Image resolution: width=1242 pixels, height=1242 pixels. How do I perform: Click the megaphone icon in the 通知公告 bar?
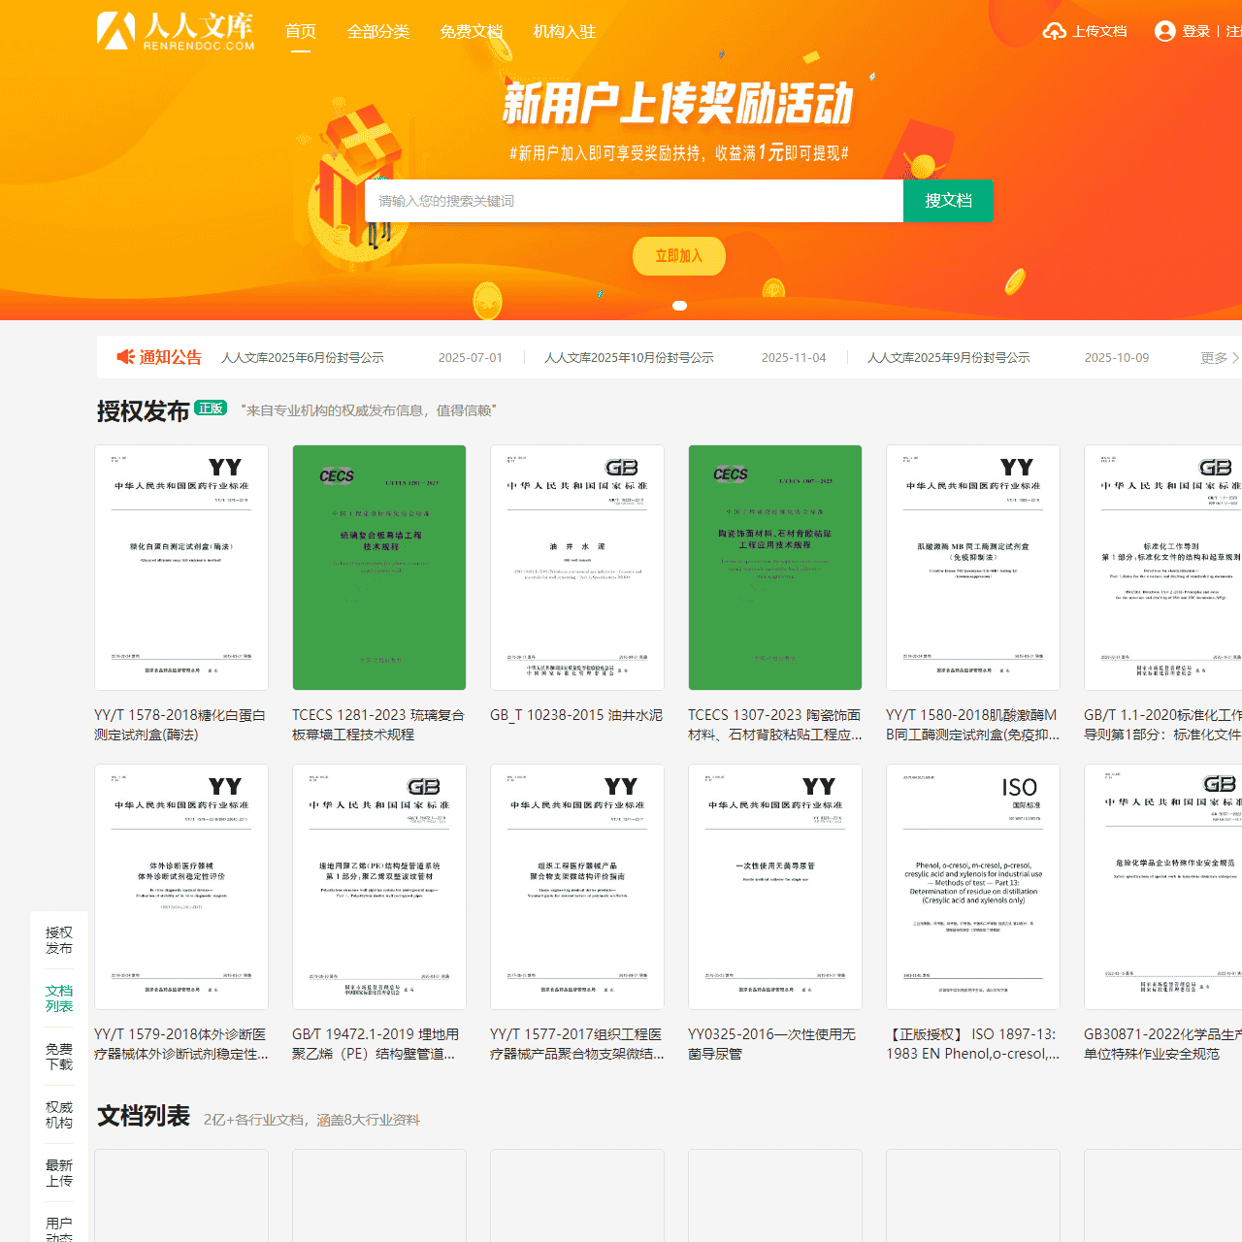pos(124,357)
